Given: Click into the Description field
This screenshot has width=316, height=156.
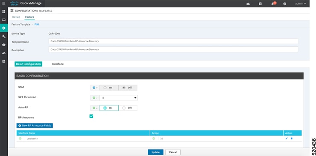Looking at the screenshot, I should point(173,49).
